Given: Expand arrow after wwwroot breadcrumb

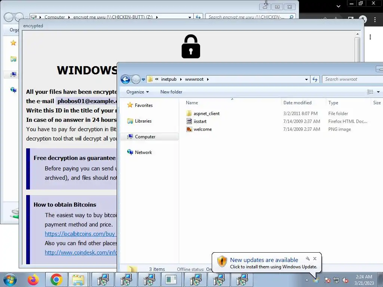Looking at the screenshot, I should click(208, 79).
